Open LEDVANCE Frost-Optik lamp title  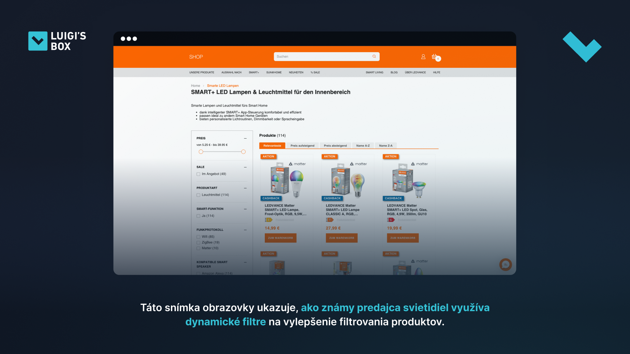coord(285,210)
